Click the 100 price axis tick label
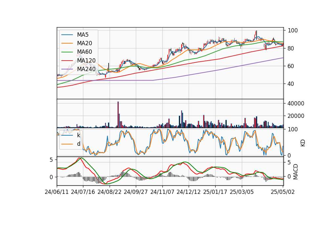The image size is (315, 226). click(293, 30)
